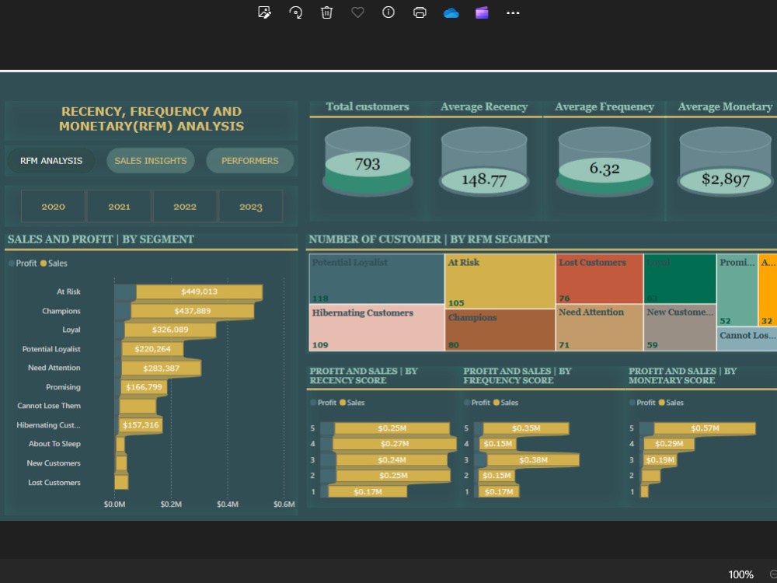
Task: Click the Delete (trash) icon
Action: (x=326, y=12)
